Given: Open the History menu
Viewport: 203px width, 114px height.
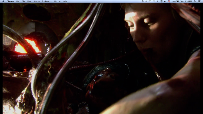Looking at the screenshot, I should [x=37, y=1].
